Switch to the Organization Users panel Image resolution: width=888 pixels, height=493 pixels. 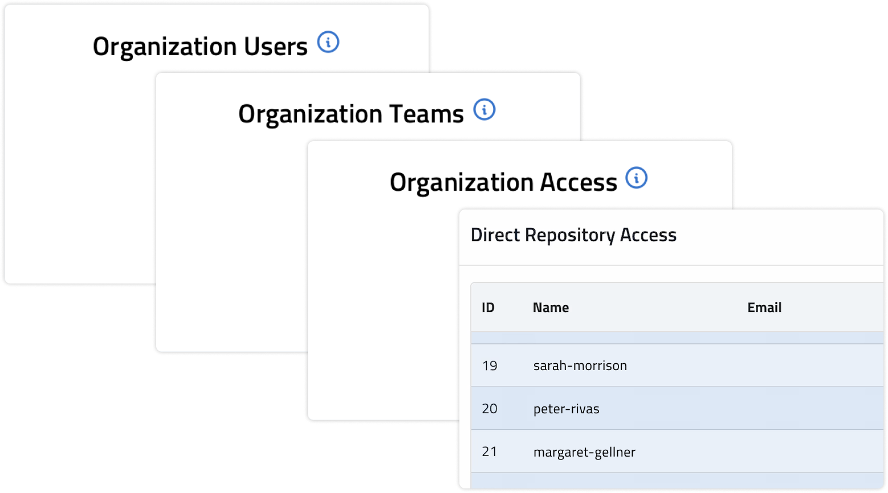point(201,46)
